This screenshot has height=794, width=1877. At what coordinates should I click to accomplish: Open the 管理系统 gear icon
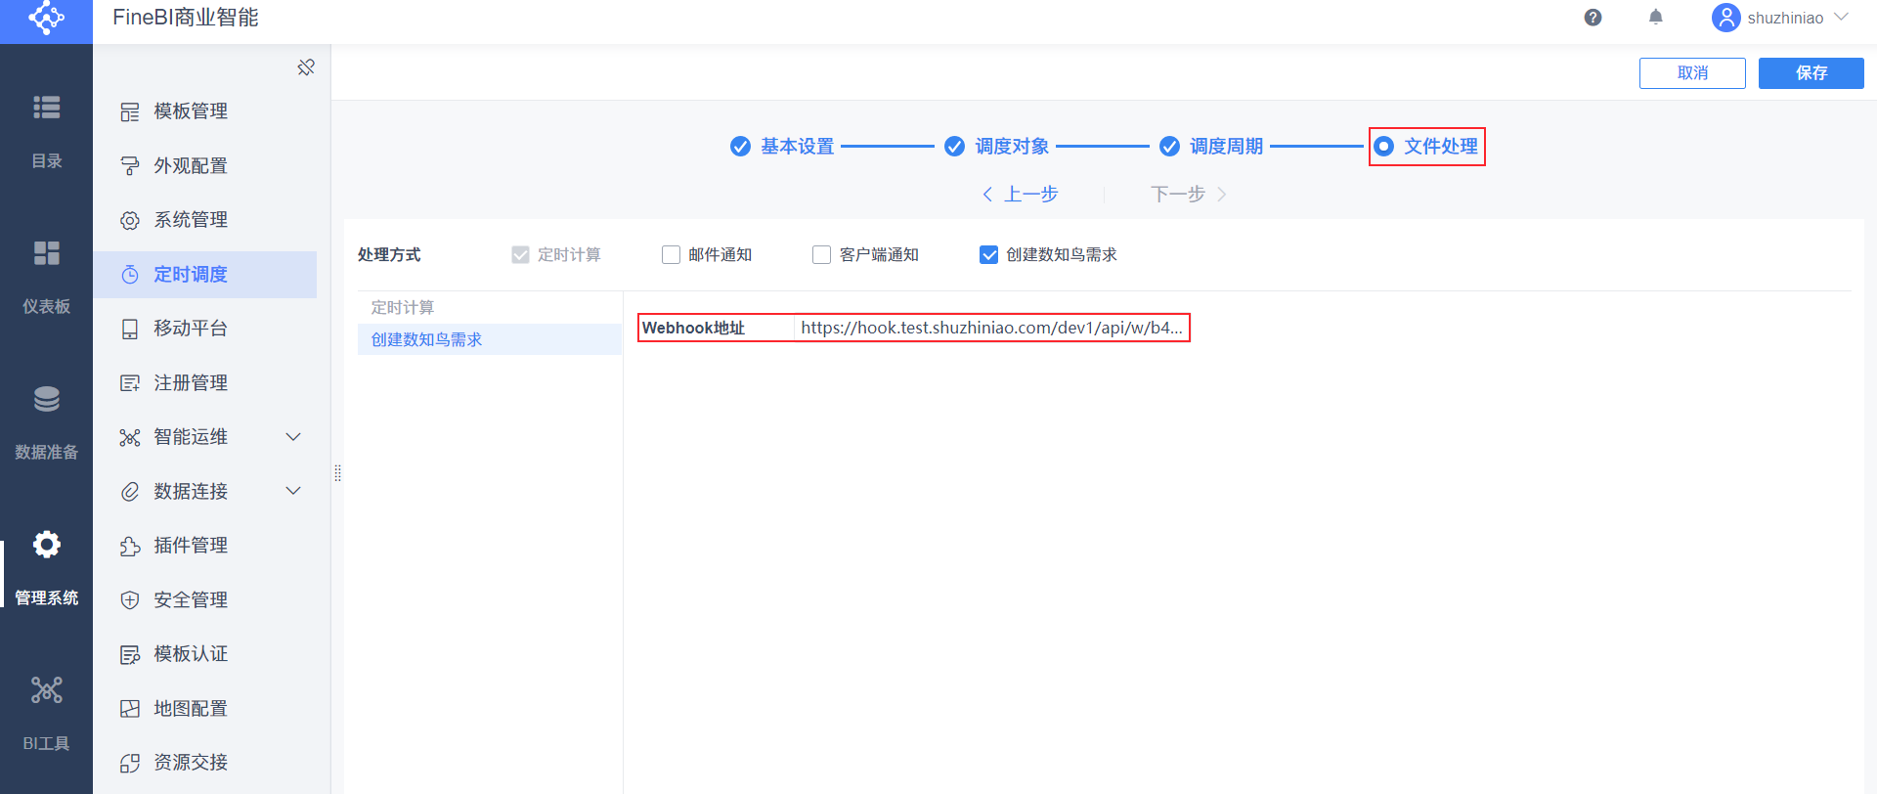coord(46,544)
